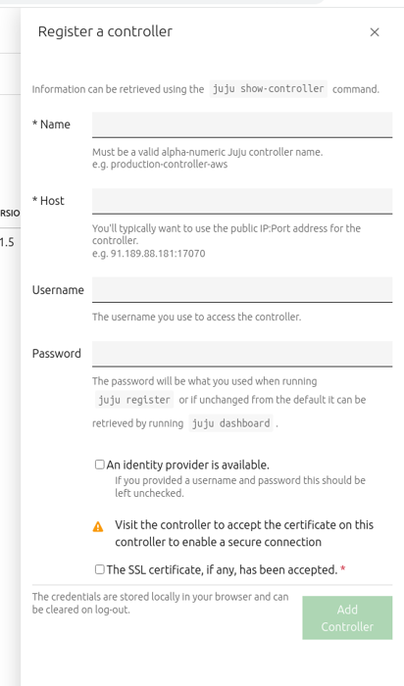Focus the controller Name input field
This screenshot has width=404, height=686.
pos(242,124)
